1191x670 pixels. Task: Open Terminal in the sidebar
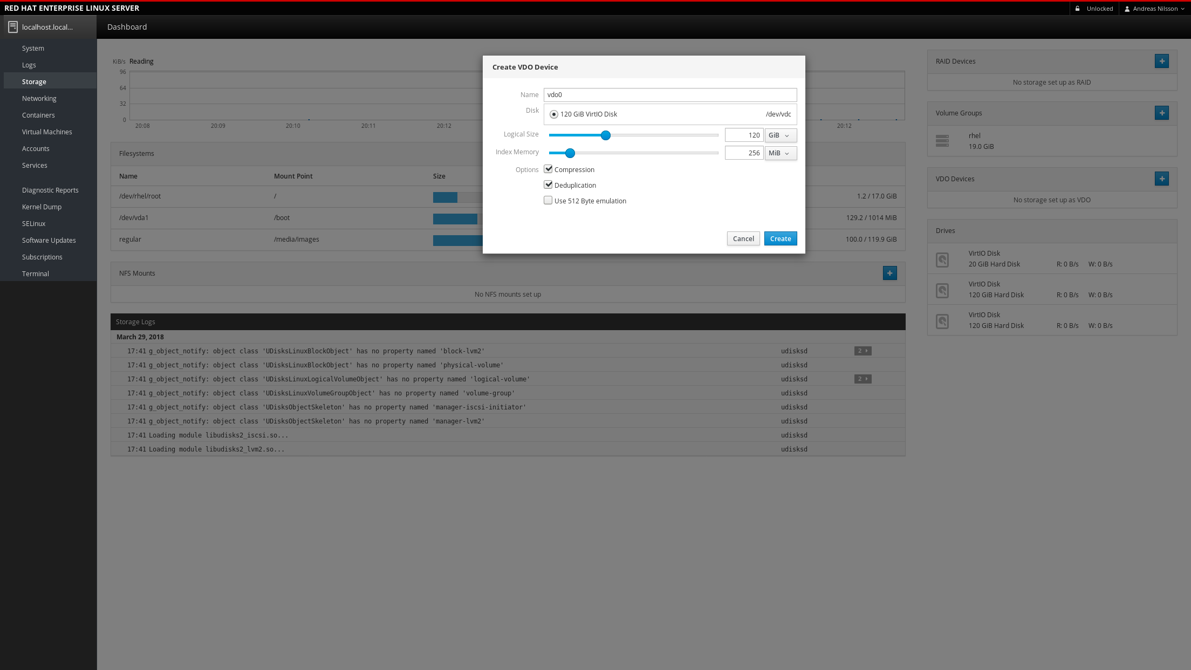coord(35,274)
